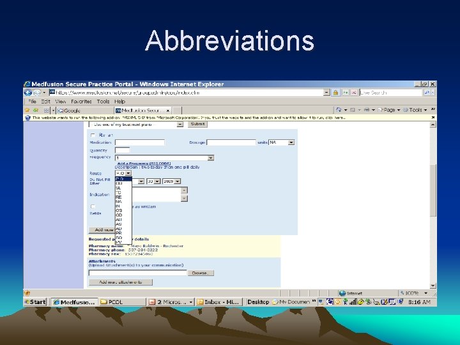Image resolution: width=460 pixels, height=345 pixels.
Task: Open the Help menu
Action: pyautogui.click(x=119, y=102)
